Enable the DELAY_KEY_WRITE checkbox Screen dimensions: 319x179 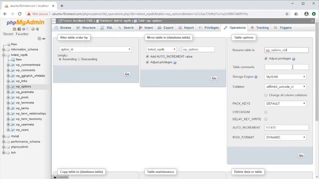[266, 119]
